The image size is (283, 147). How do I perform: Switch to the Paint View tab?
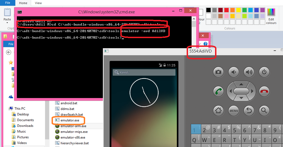point(38,3)
